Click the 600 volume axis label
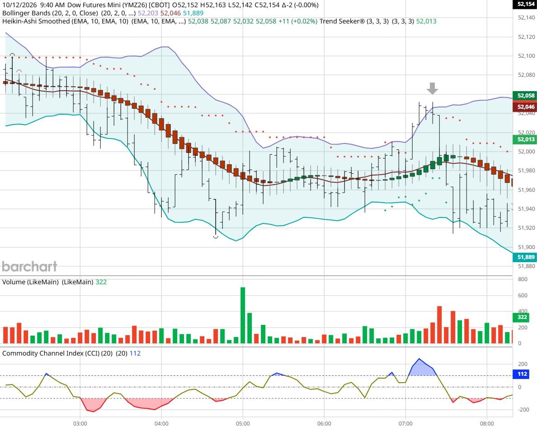 [x=523, y=296]
